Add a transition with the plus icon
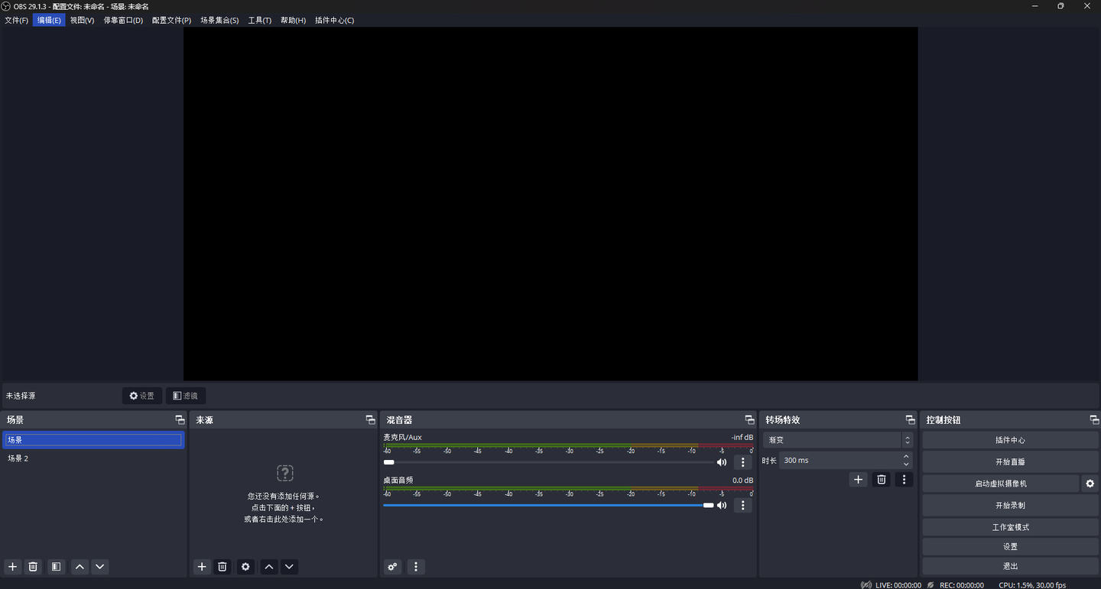The width and height of the screenshot is (1101, 589). [858, 479]
